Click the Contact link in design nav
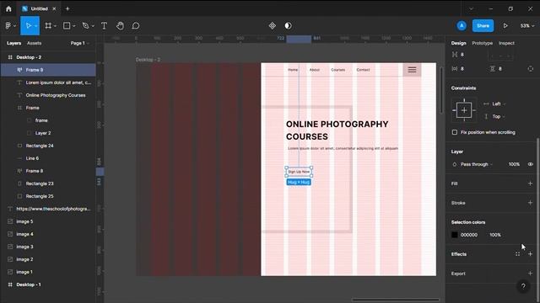540x303 pixels. tap(363, 70)
